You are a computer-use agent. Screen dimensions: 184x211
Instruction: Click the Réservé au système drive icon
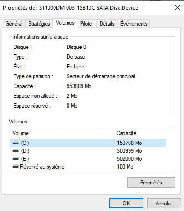point(15,167)
